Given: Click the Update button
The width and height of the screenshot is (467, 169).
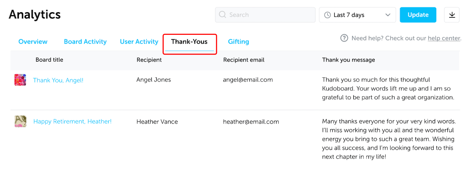Looking at the screenshot, I should coord(418,15).
